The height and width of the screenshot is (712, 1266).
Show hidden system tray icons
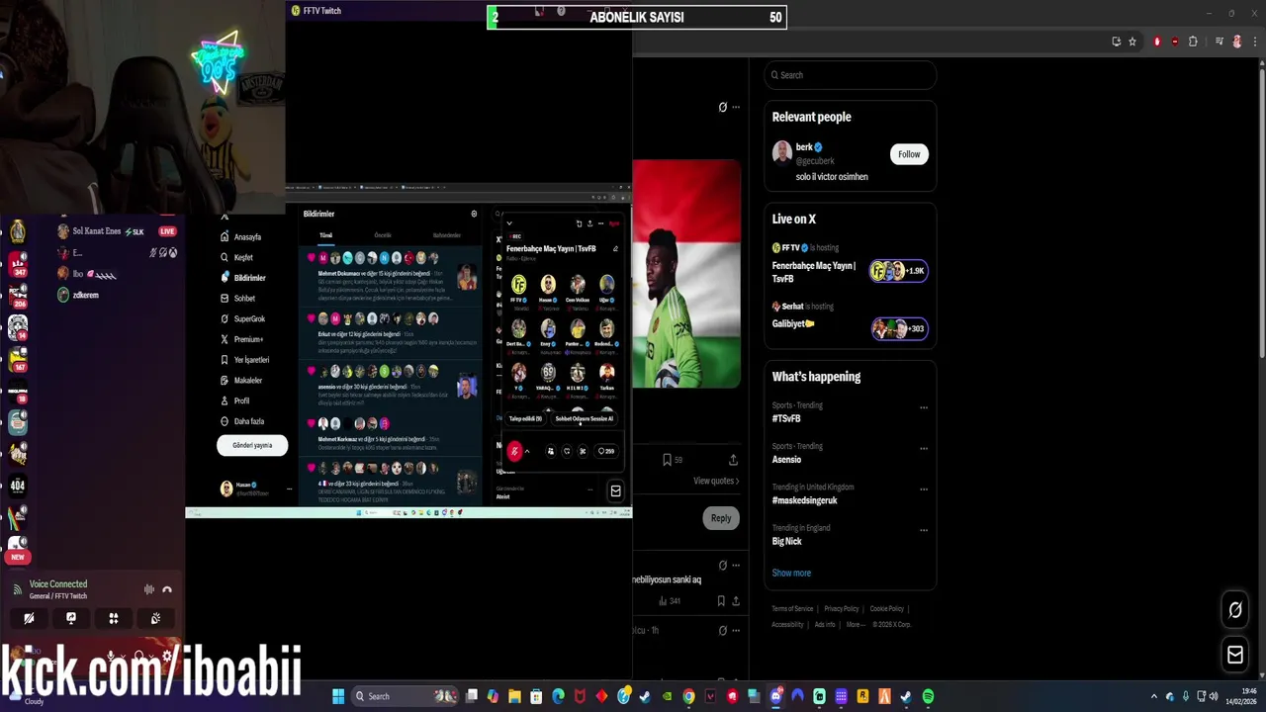coord(1153,696)
